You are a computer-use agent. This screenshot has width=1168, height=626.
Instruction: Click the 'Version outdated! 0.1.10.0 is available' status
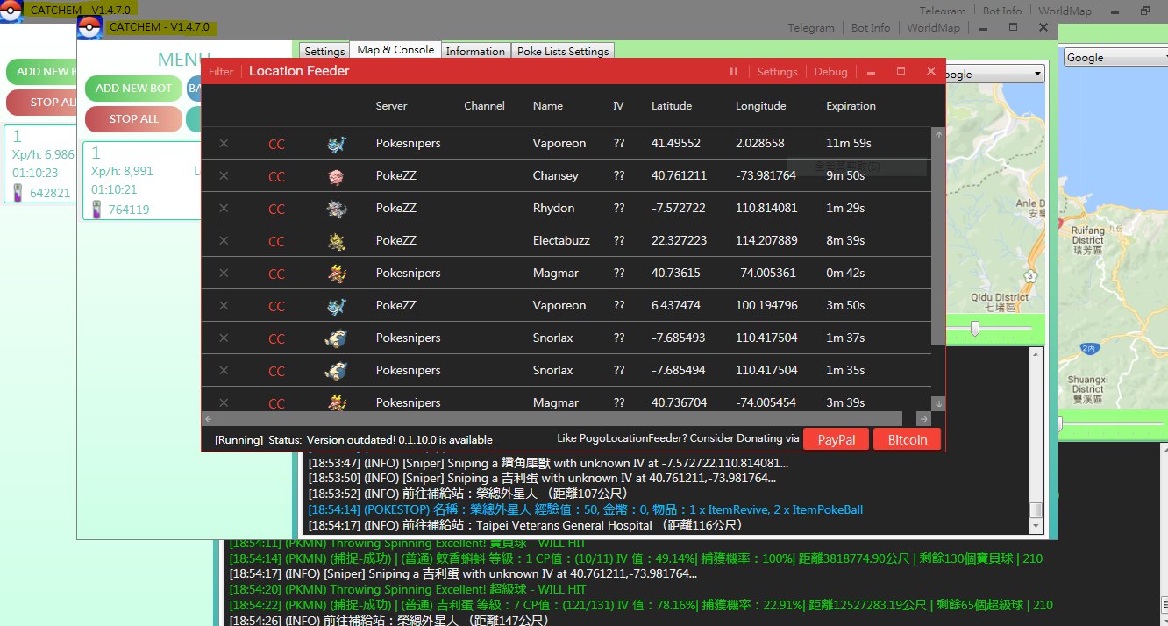(x=399, y=440)
